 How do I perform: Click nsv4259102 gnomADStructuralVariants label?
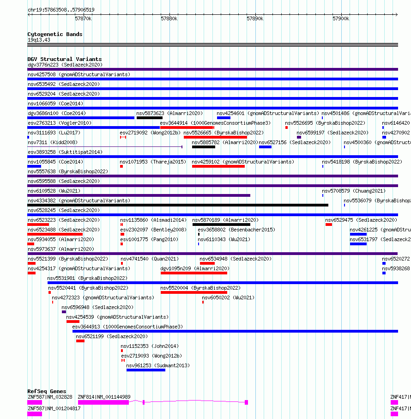[243, 162]
